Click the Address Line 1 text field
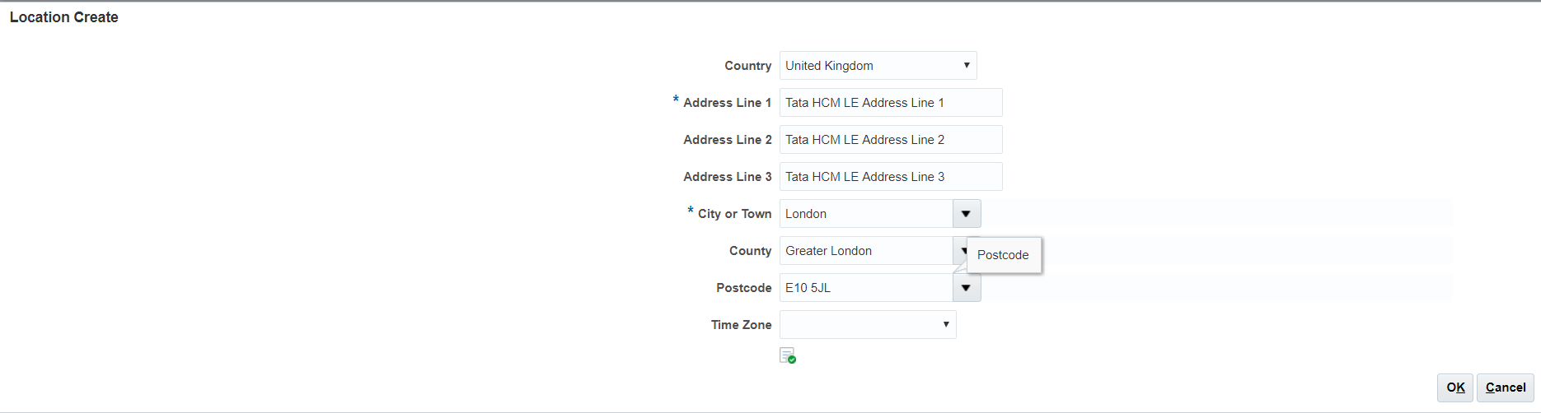The width and height of the screenshot is (1541, 413). 890,103
